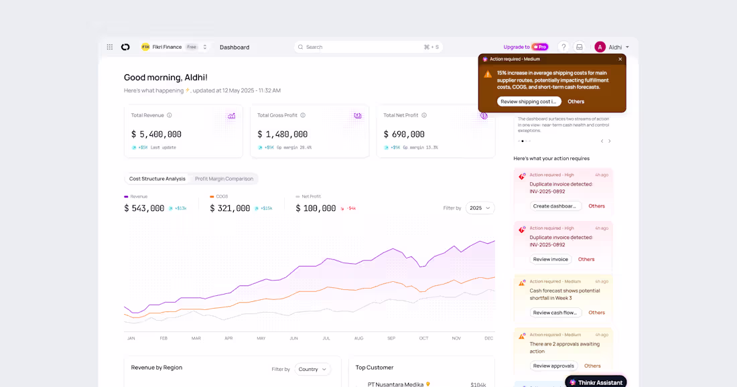Open the Aldhi account dropdown arrow

coord(627,47)
